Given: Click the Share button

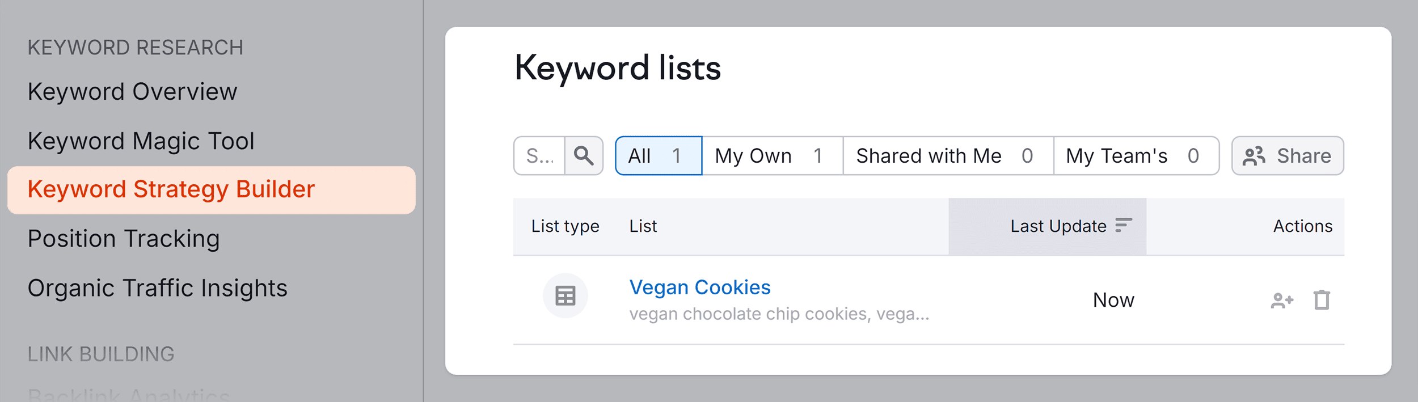Looking at the screenshot, I should pos(1286,156).
